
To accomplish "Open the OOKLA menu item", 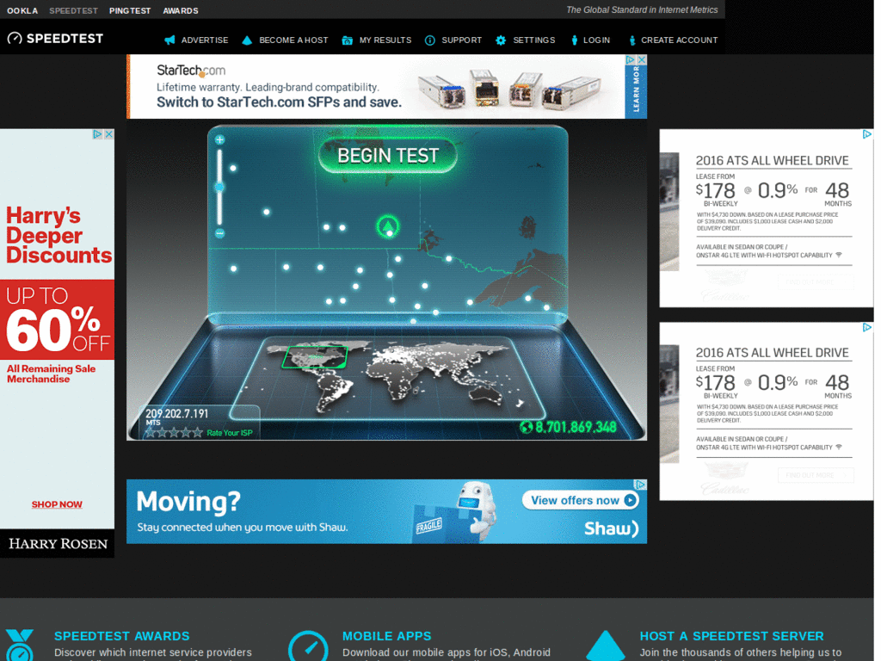I will pos(22,10).
